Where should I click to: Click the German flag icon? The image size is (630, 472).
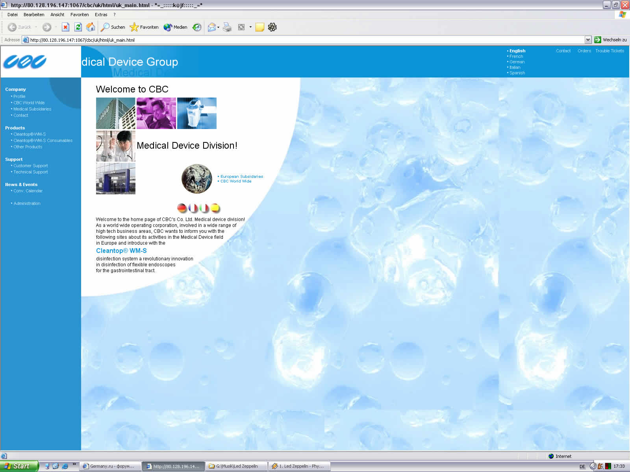click(x=182, y=208)
